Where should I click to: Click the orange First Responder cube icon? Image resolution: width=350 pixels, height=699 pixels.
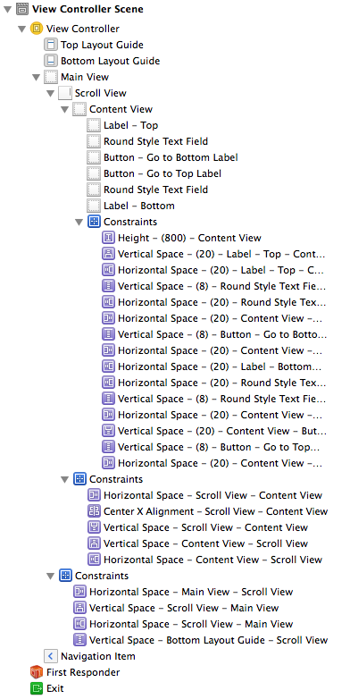[36, 672]
